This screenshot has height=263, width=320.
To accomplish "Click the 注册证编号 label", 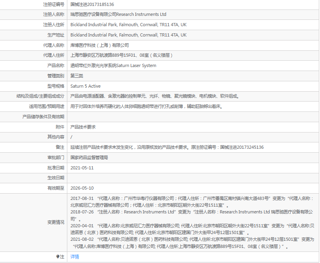I will (54, 4).
